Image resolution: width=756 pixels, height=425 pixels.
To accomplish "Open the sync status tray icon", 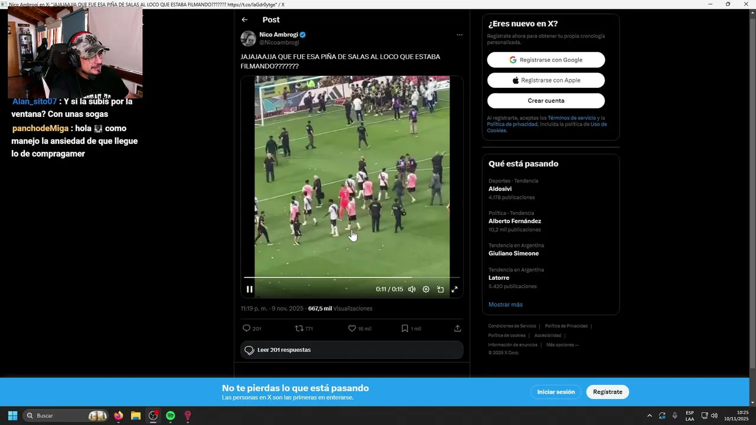I will pyautogui.click(x=662, y=416).
